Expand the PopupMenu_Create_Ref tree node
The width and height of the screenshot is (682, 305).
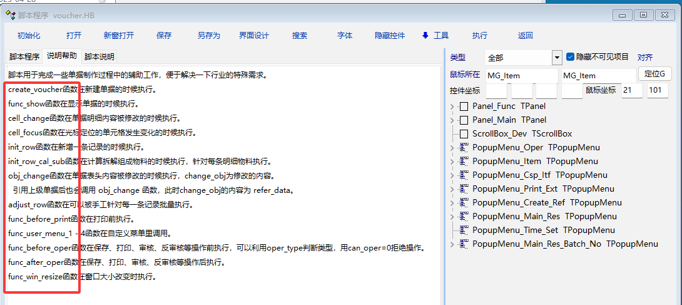pos(452,203)
